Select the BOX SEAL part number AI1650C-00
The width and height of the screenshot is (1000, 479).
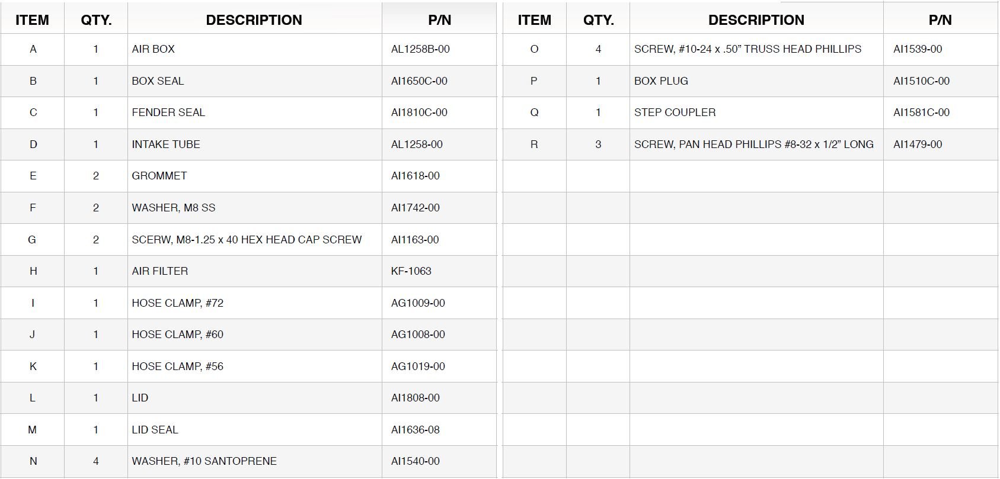(x=419, y=81)
